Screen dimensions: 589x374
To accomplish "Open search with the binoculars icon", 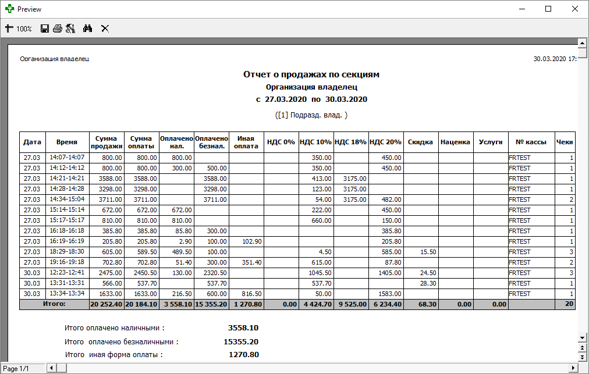I will point(88,29).
